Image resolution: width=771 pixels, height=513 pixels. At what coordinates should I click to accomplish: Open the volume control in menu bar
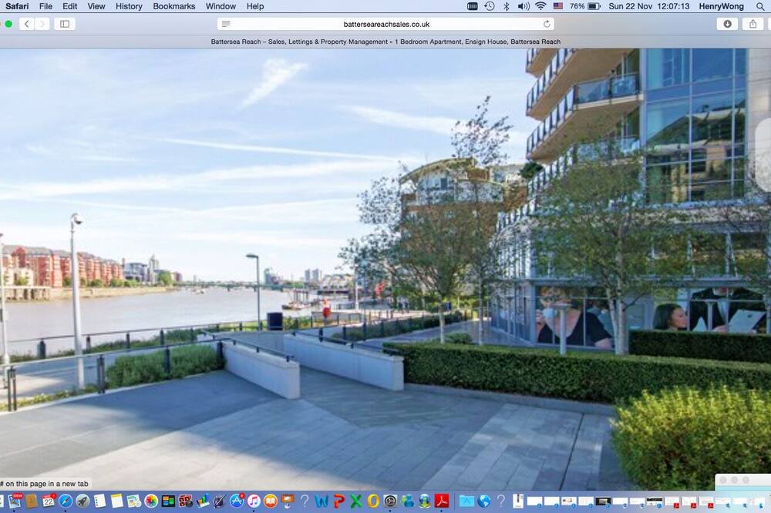[x=524, y=6]
